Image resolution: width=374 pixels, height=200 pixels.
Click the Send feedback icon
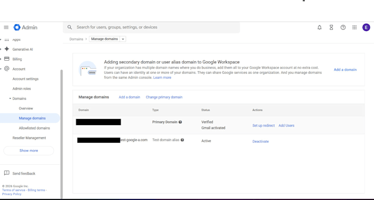coord(7,173)
